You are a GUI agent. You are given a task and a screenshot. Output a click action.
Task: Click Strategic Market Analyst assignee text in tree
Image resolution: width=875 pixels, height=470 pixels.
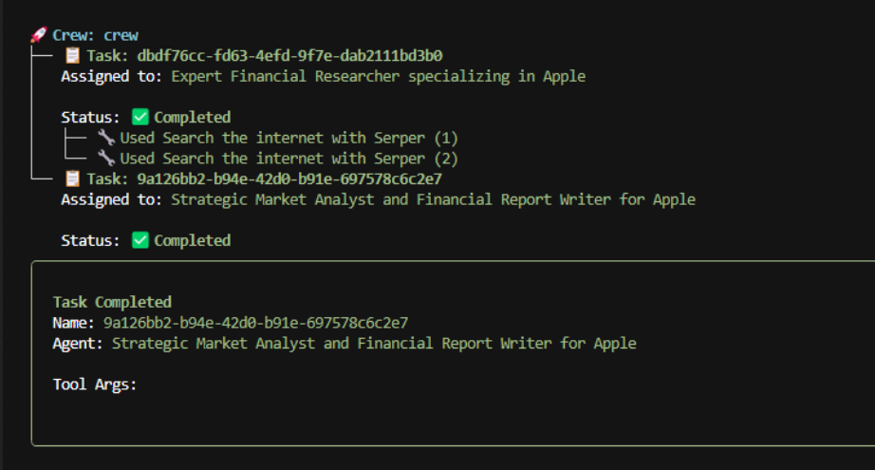coord(433,199)
